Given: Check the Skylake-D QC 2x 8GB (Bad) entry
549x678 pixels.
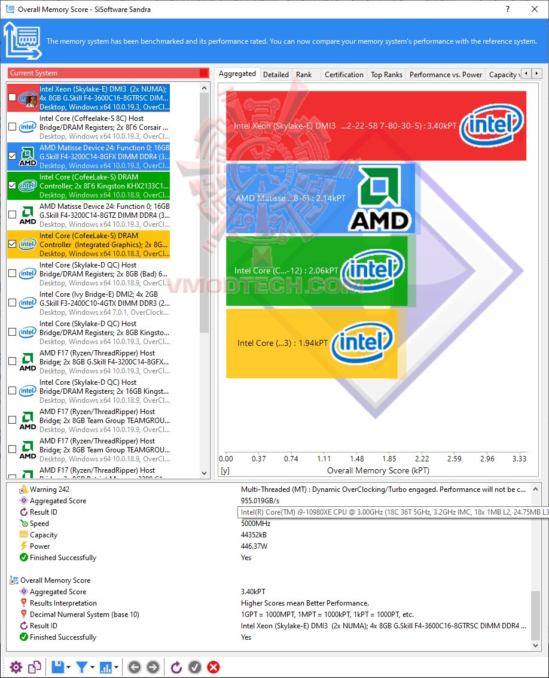Looking at the screenshot, I should tap(13, 273).
